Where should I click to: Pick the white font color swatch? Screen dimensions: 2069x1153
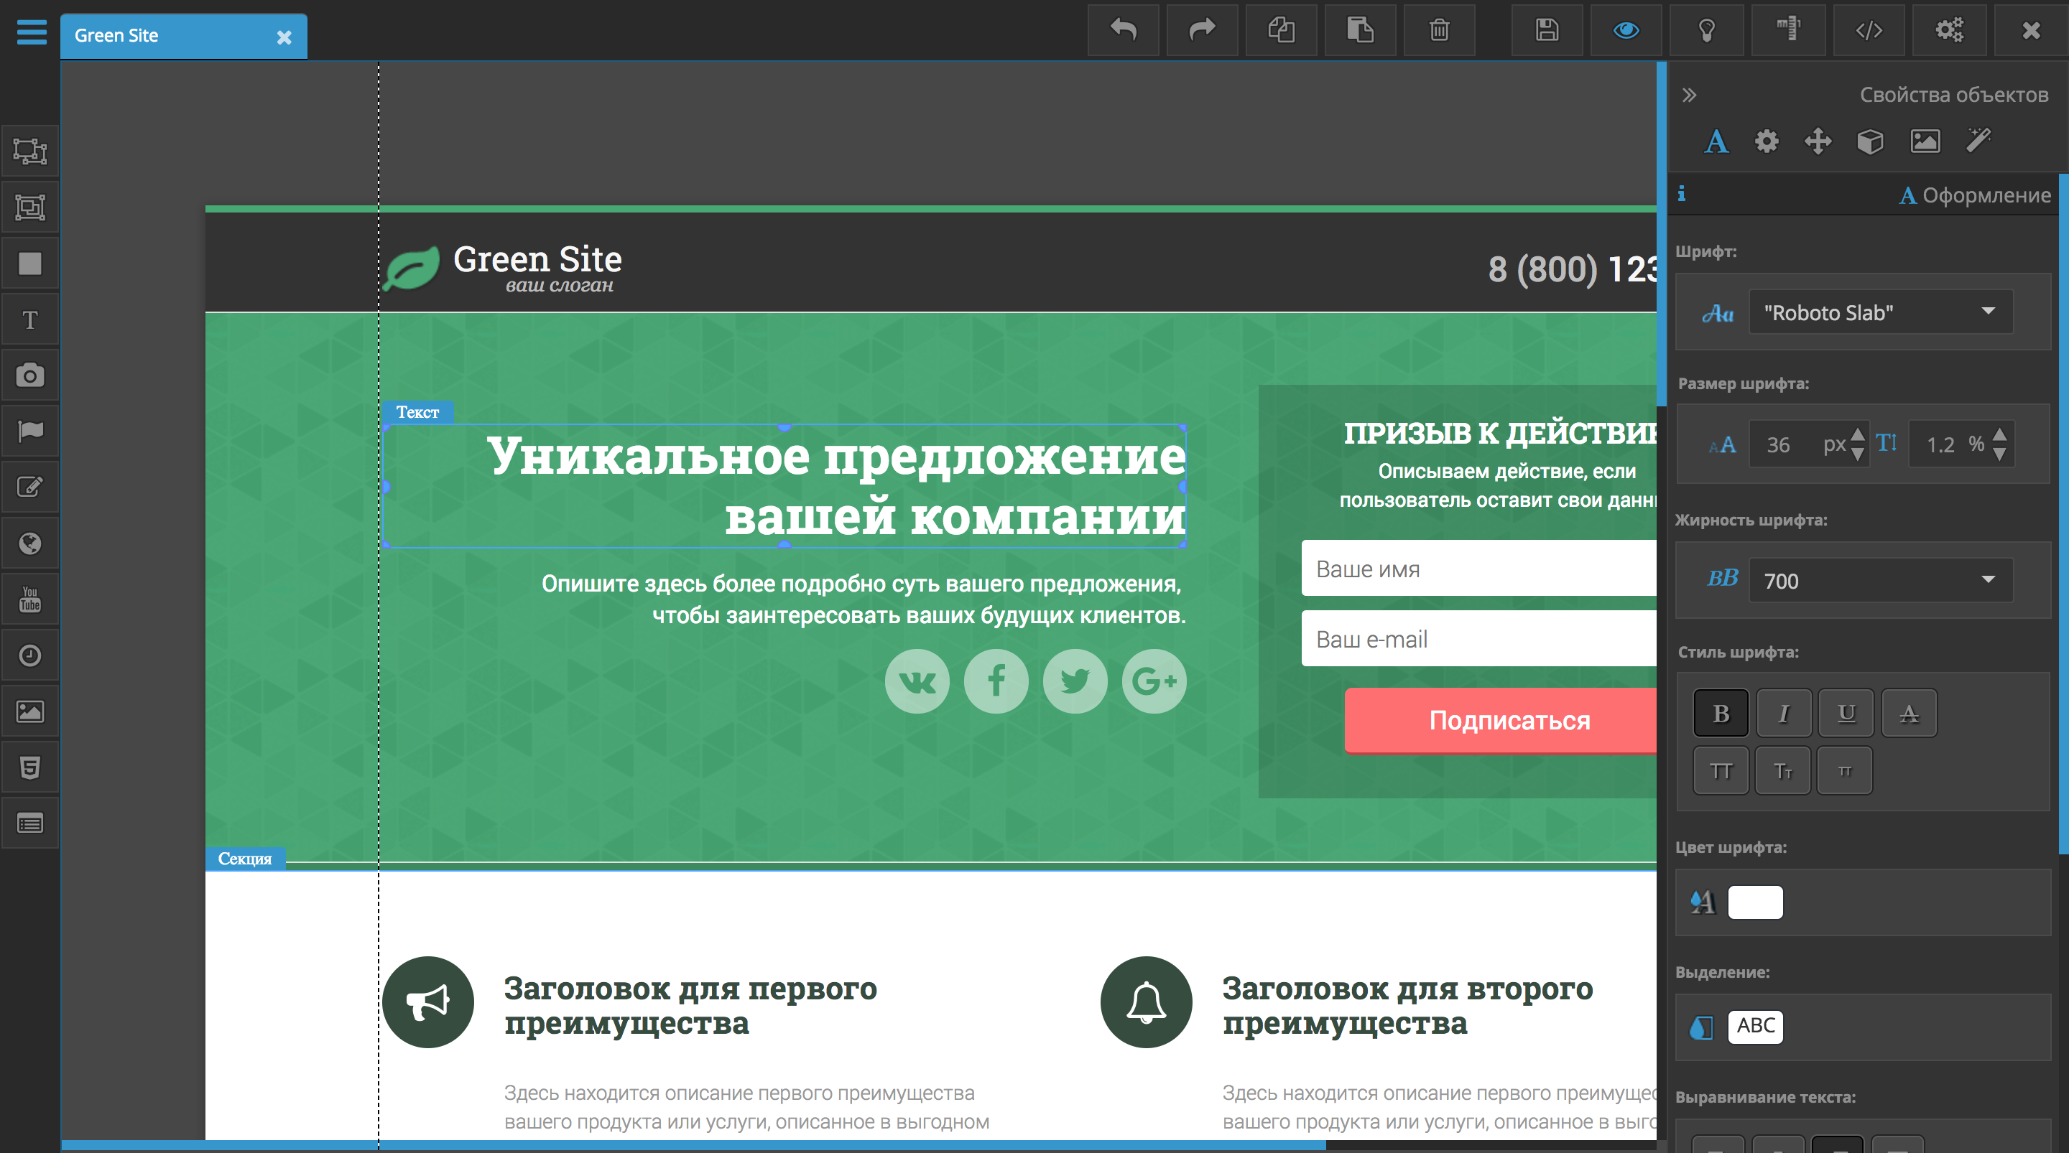pos(1756,902)
